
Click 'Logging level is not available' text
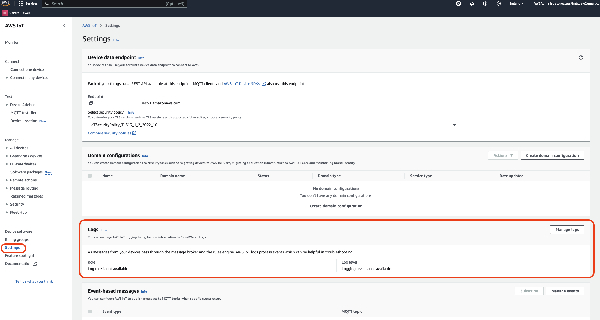tap(366, 269)
